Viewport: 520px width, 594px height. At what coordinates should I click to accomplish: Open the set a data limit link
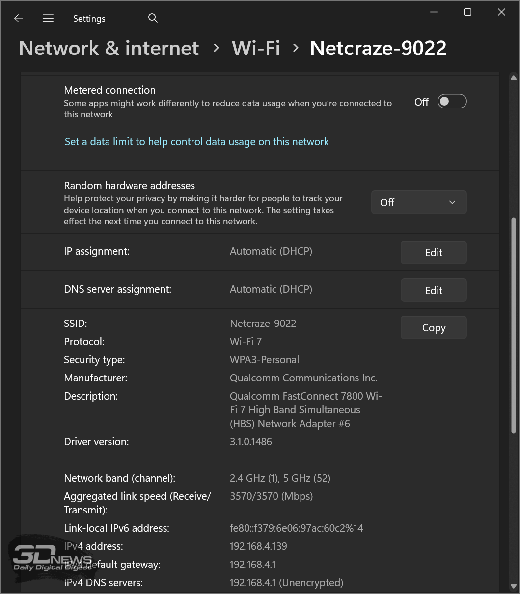tap(196, 142)
